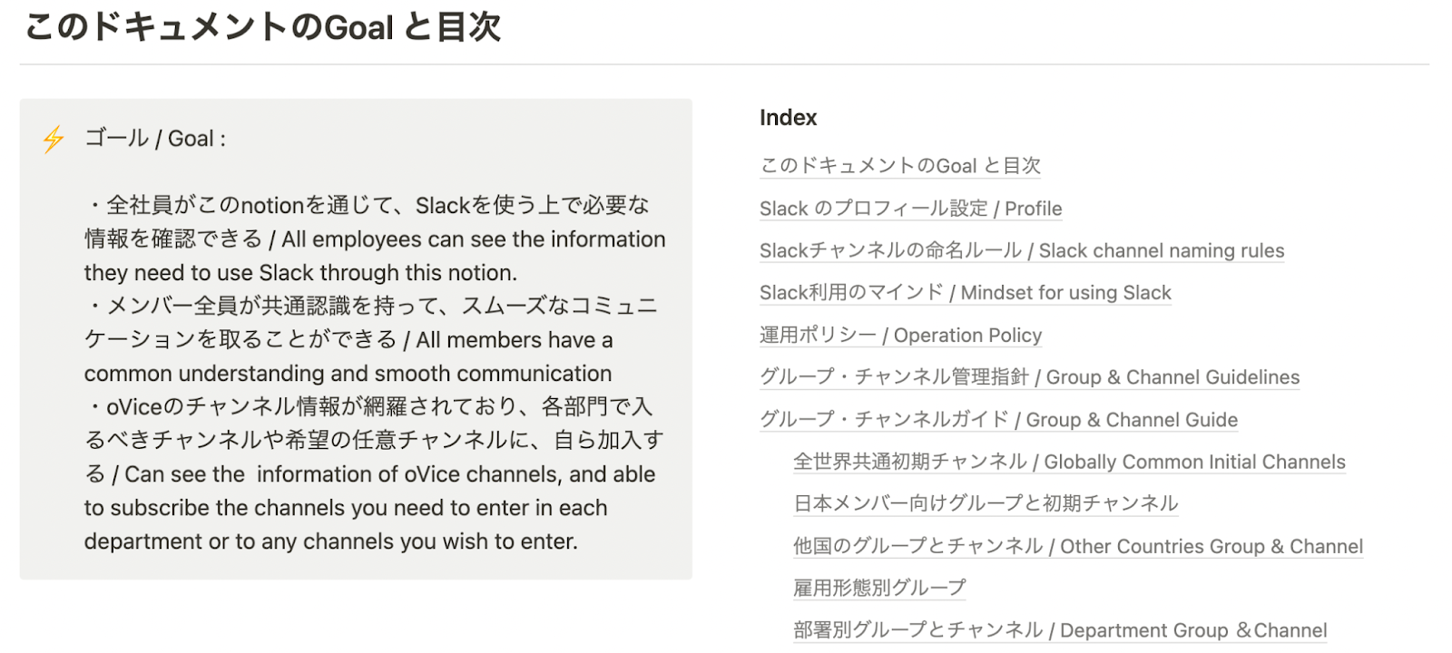Image resolution: width=1452 pixels, height=653 pixels.
Task: Open '雇用形態別グループ' sub-link
Action: click(879, 588)
